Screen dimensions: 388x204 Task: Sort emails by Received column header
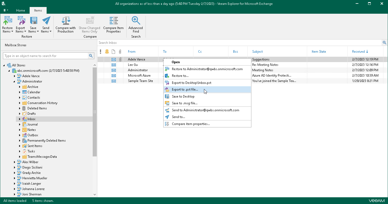pyautogui.click(x=358, y=52)
